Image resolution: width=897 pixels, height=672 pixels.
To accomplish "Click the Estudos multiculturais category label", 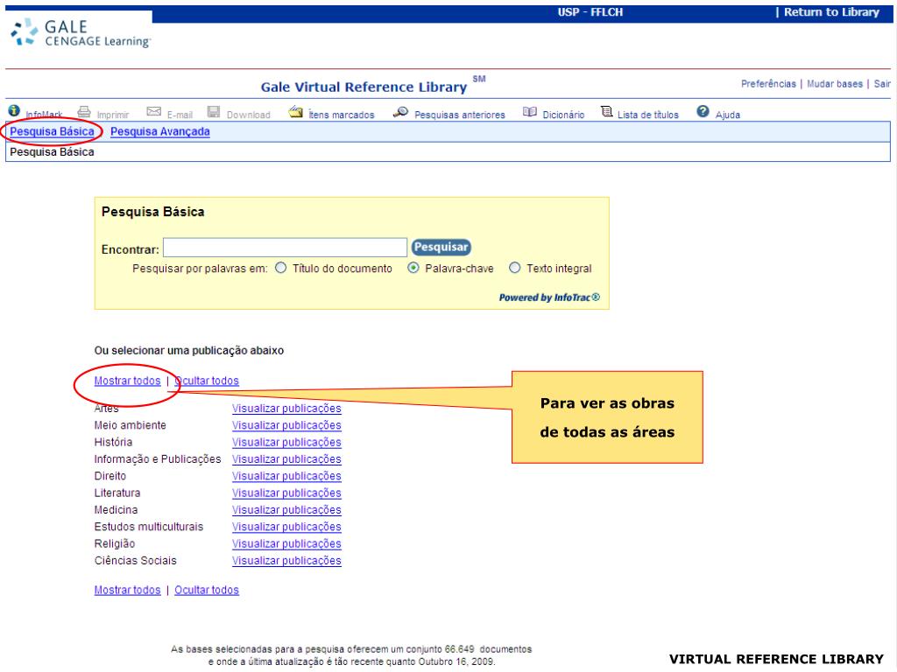I will click(x=149, y=527).
